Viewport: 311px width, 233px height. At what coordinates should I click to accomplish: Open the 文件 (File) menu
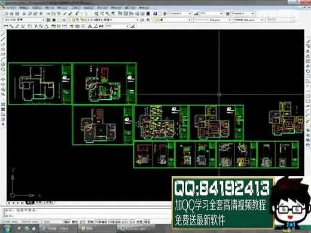(x=11, y=8)
